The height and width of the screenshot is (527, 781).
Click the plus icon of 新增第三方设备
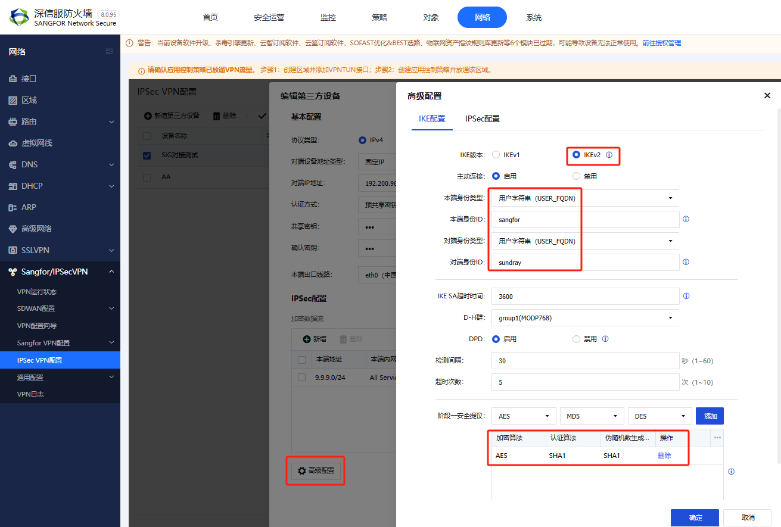coord(148,116)
